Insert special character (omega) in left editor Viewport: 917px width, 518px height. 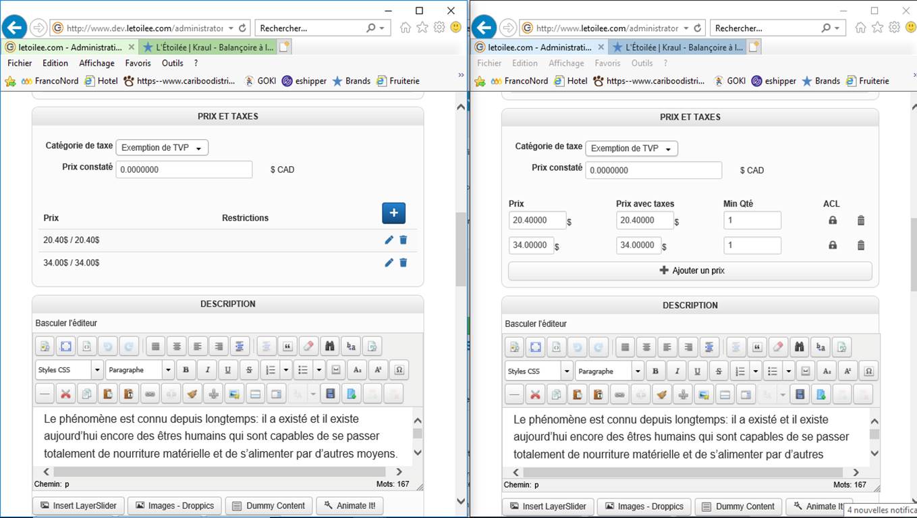pos(399,370)
